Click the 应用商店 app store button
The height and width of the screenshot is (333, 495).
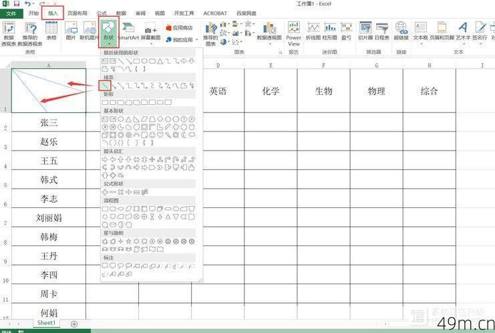[180, 27]
